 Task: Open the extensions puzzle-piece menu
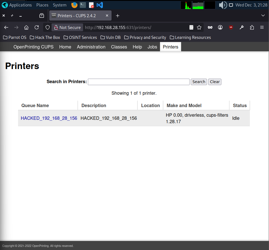[x=252, y=27]
